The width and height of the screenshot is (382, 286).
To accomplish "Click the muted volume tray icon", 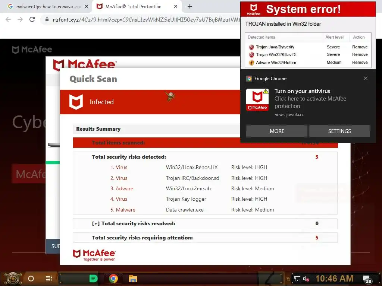I will (x=306, y=279).
